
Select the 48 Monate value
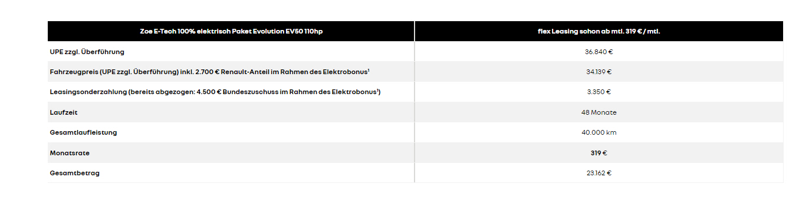point(599,112)
